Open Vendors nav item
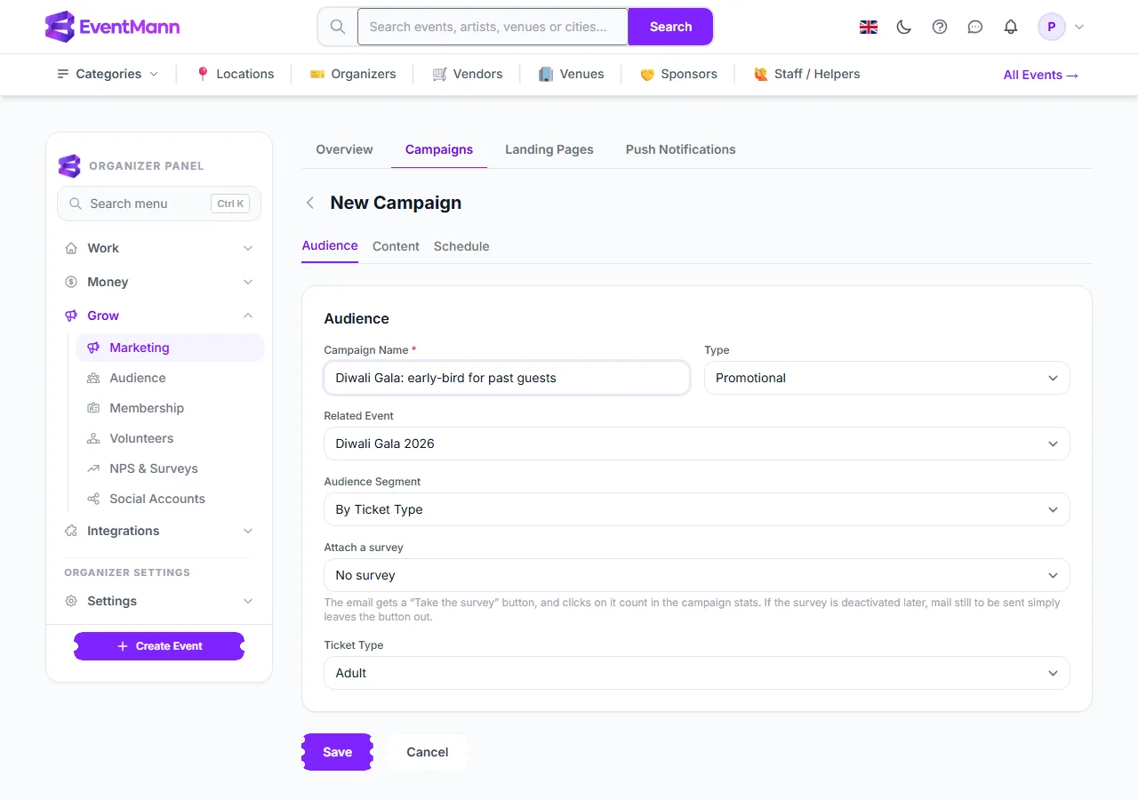Image resolution: width=1138 pixels, height=800 pixels. [x=468, y=74]
